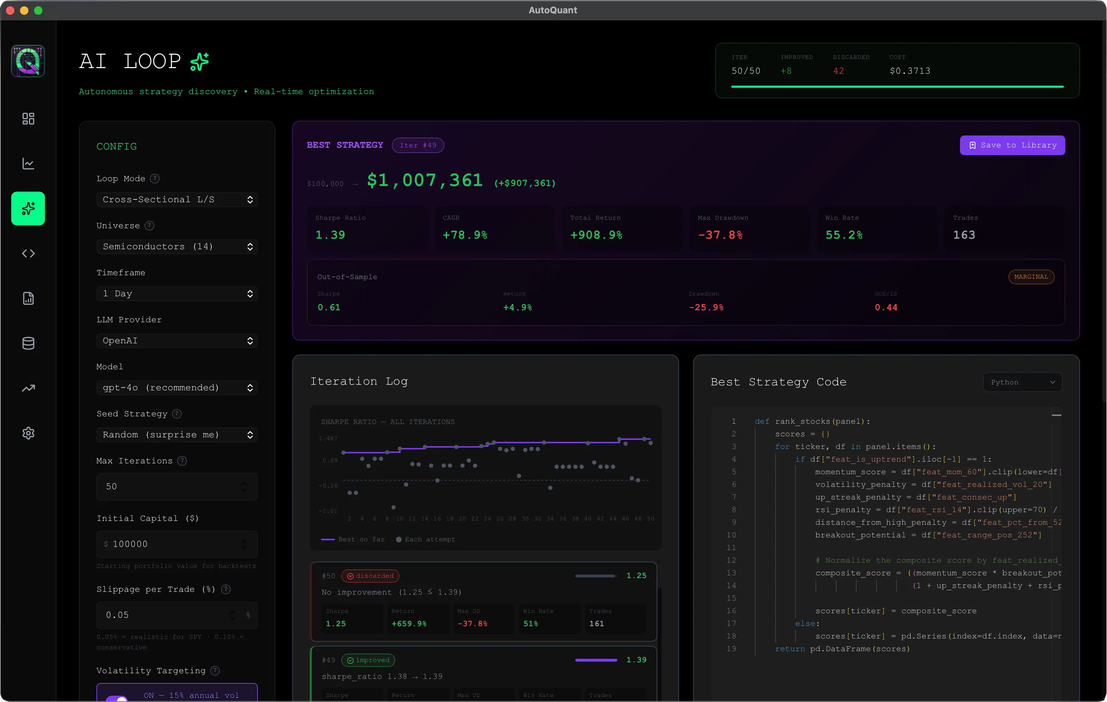Click the DISCARDED 42 counter
Image resolution: width=1107 pixels, height=702 pixels.
[851, 65]
